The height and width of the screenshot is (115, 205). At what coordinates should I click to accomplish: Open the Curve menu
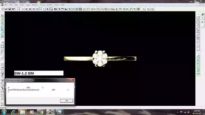pyautogui.click(x=42, y=5)
